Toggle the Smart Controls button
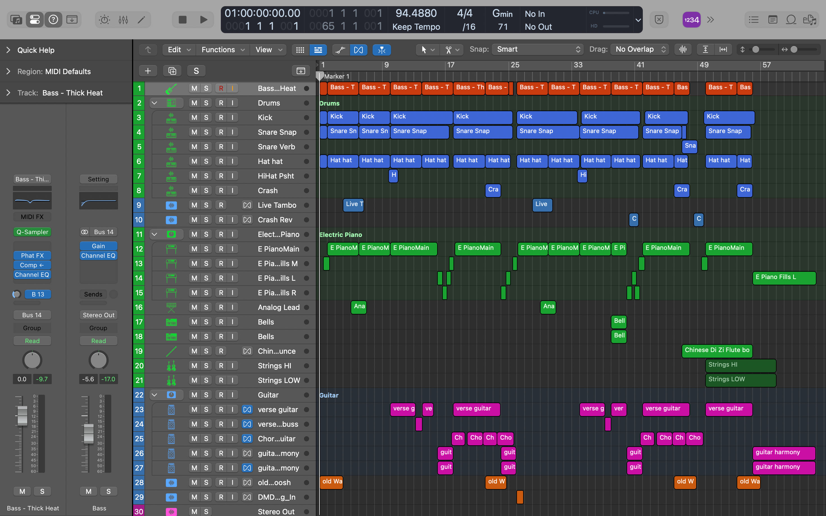The height and width of the screenshot is (516, 826). [104, 20]
